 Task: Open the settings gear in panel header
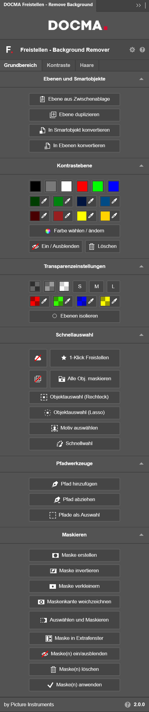[x=132, y=50]
